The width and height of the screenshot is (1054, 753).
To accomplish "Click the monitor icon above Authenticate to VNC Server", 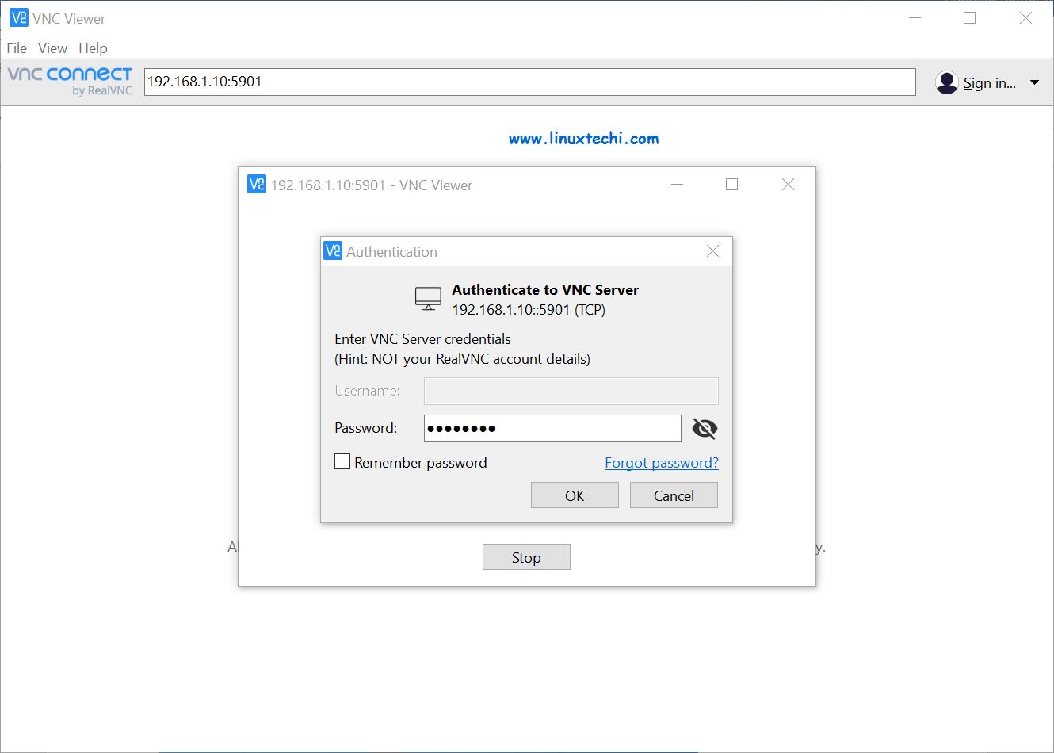I will coord(428,298).
